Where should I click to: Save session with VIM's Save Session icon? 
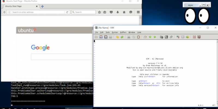click(x=166, y=37)
